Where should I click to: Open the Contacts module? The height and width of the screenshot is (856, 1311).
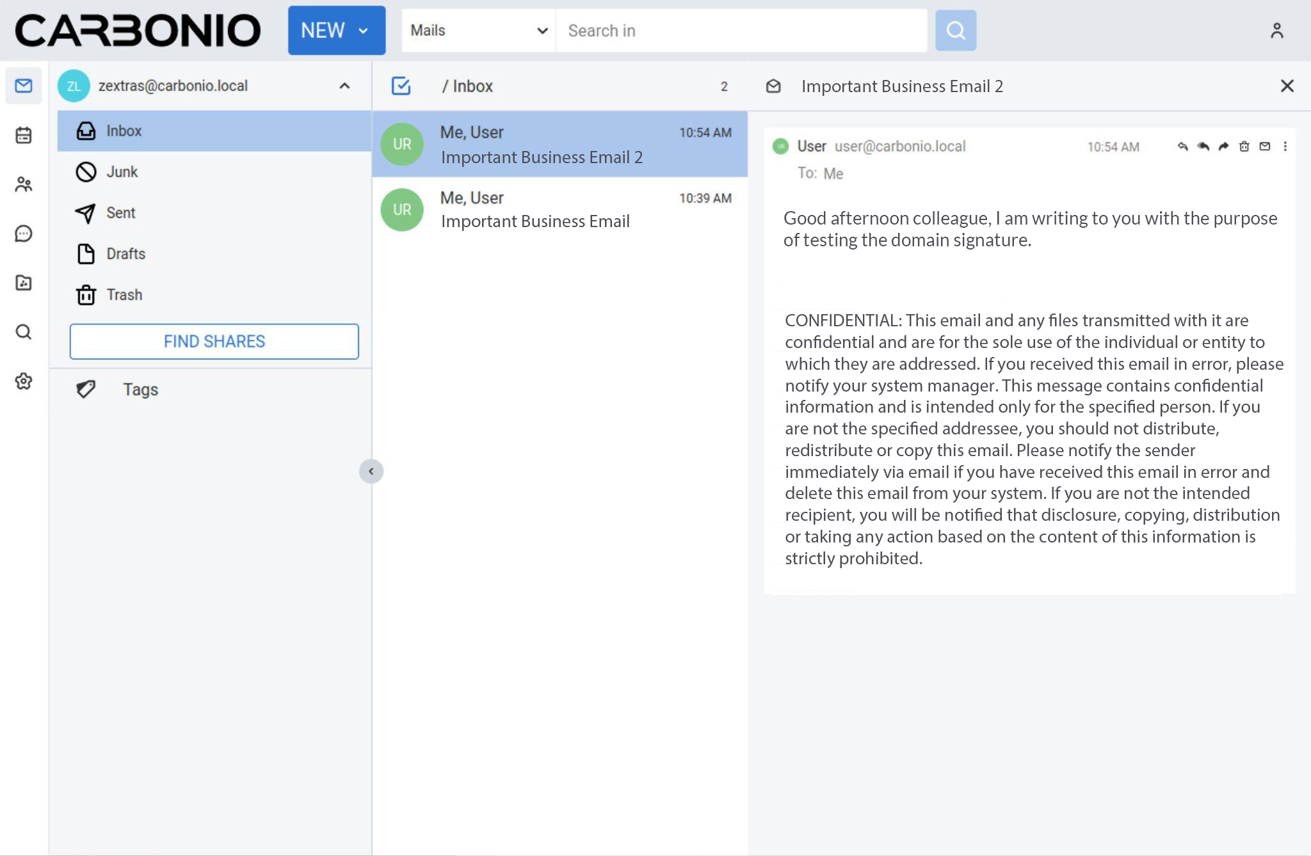(24, 184)
